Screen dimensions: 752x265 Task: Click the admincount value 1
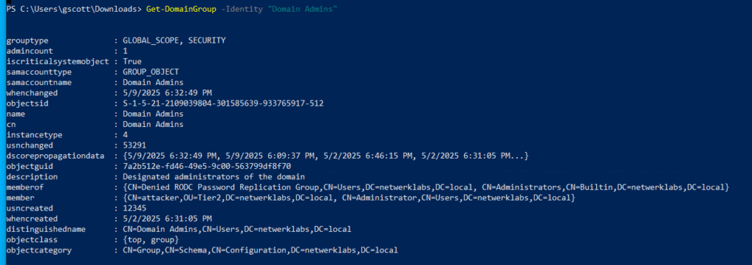point(125,51)
